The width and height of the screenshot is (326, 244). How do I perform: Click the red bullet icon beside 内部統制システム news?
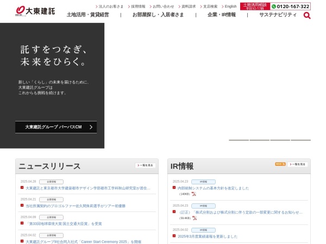pos(174,188)
